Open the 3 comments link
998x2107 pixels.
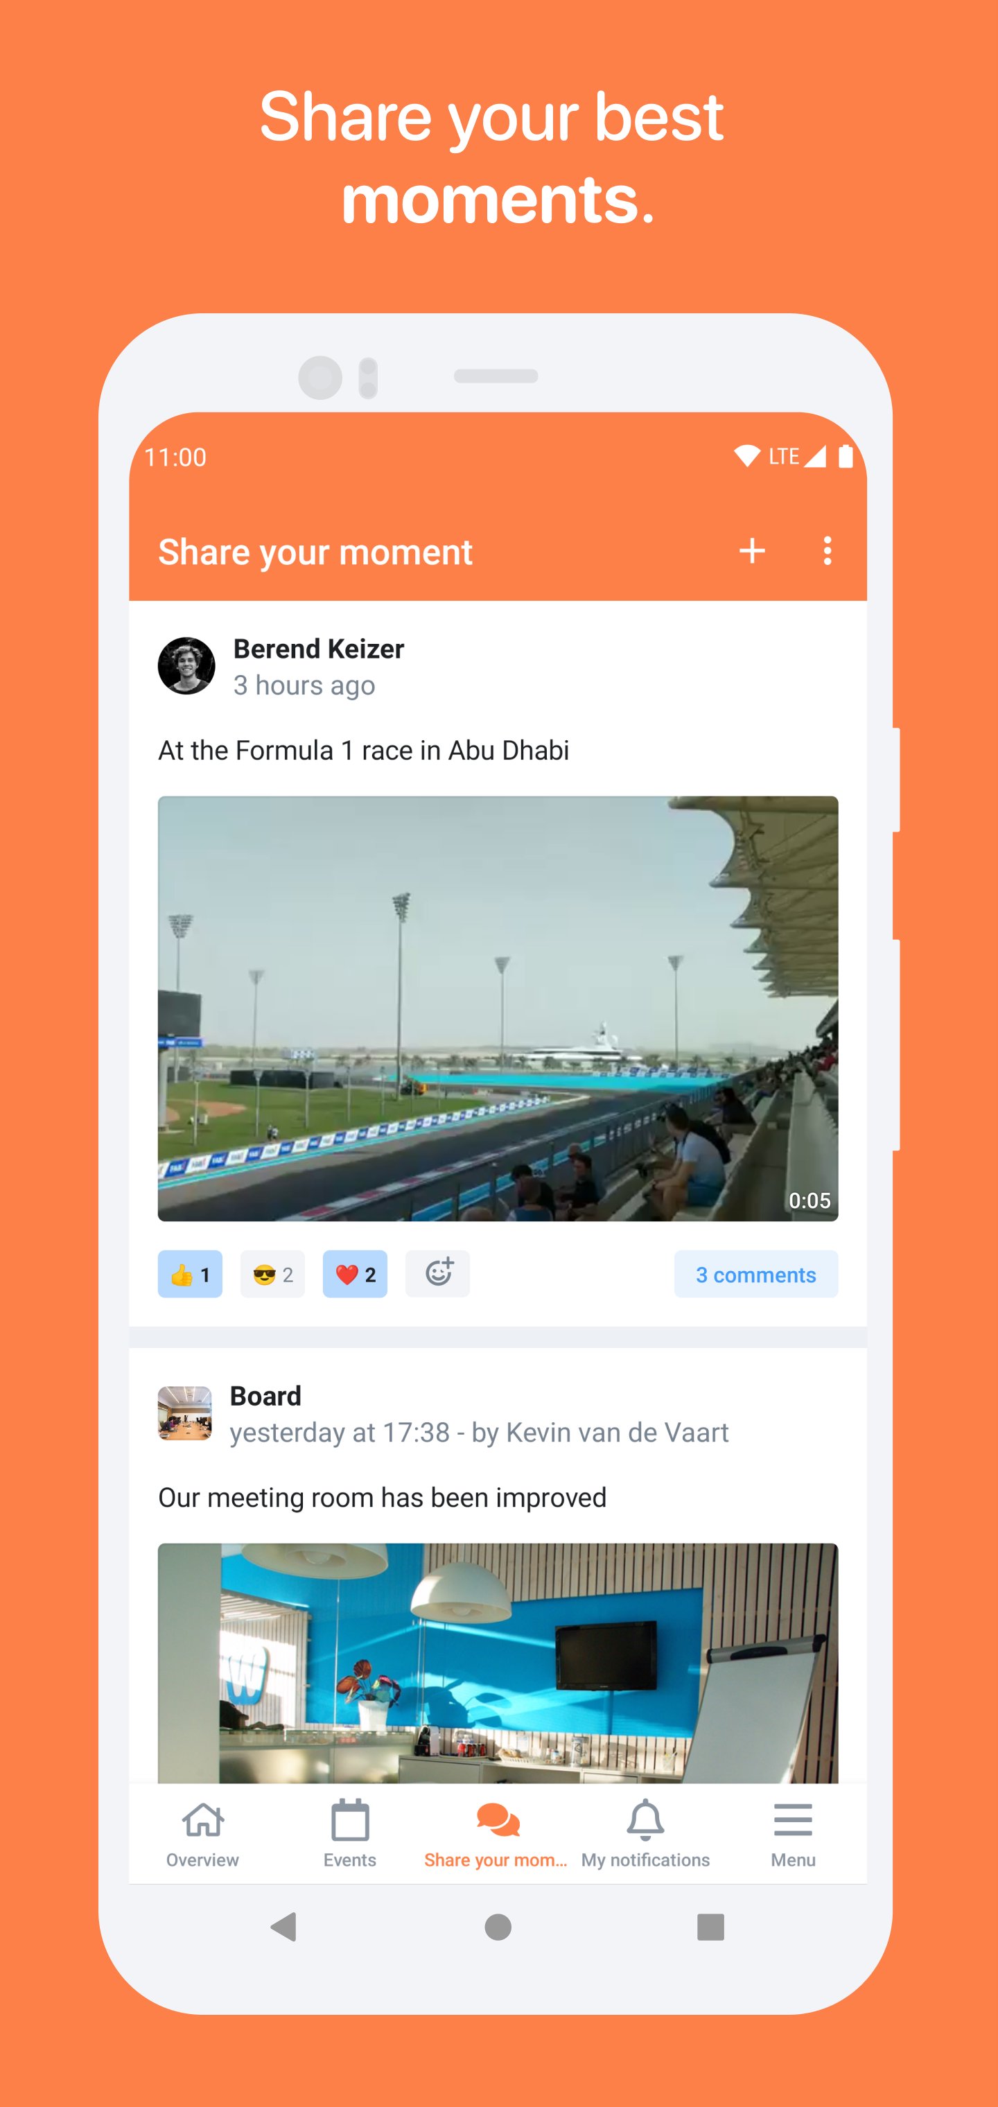756,1273
